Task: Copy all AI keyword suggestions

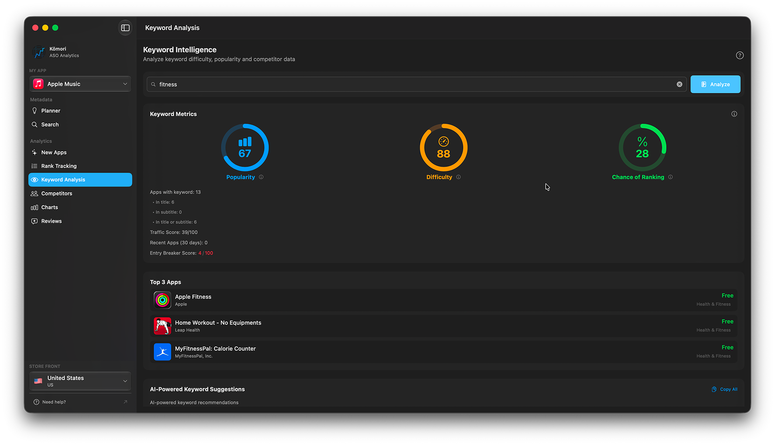Action: point(725,389)
